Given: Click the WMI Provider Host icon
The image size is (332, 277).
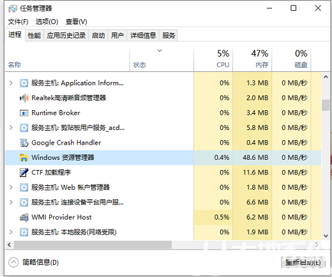Looking at the screenshot, I should tap(24, 217).
